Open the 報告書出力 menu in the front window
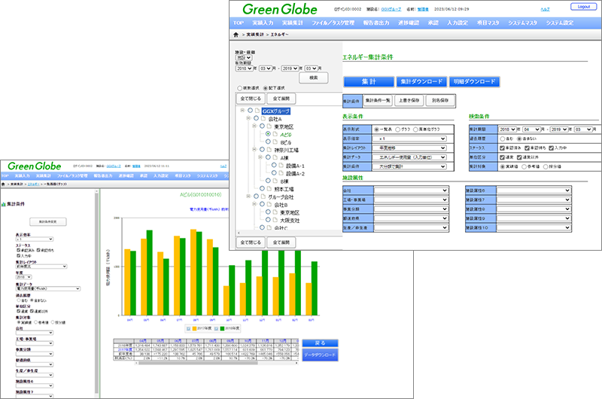Image resolution: width=602 pixels, height=399 pixels. (394, 23)
